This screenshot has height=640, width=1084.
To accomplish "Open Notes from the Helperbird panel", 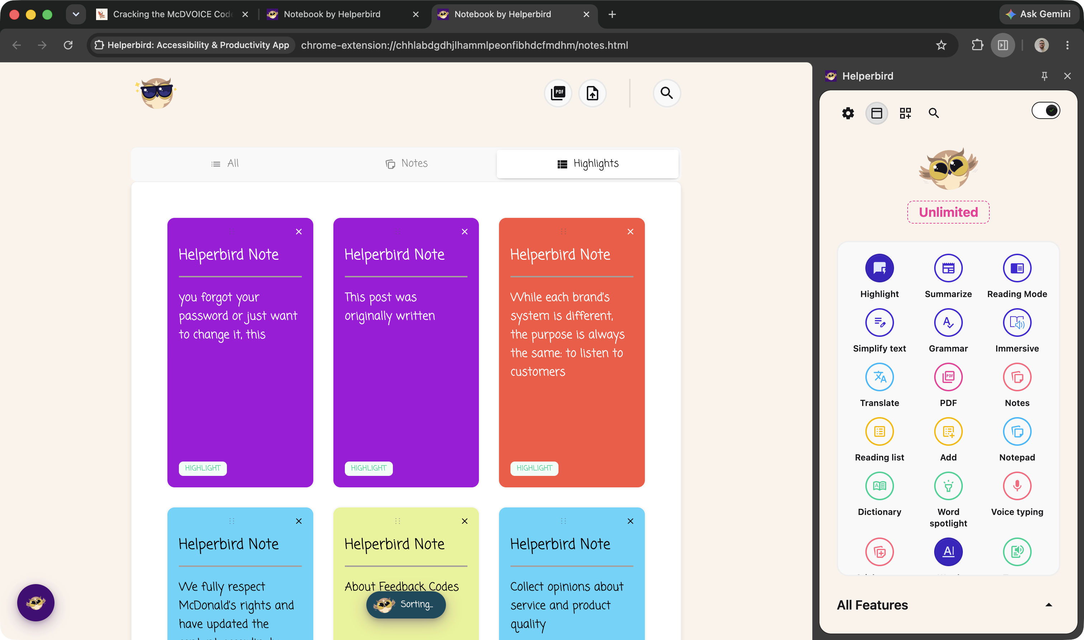I will [1017, 377].
